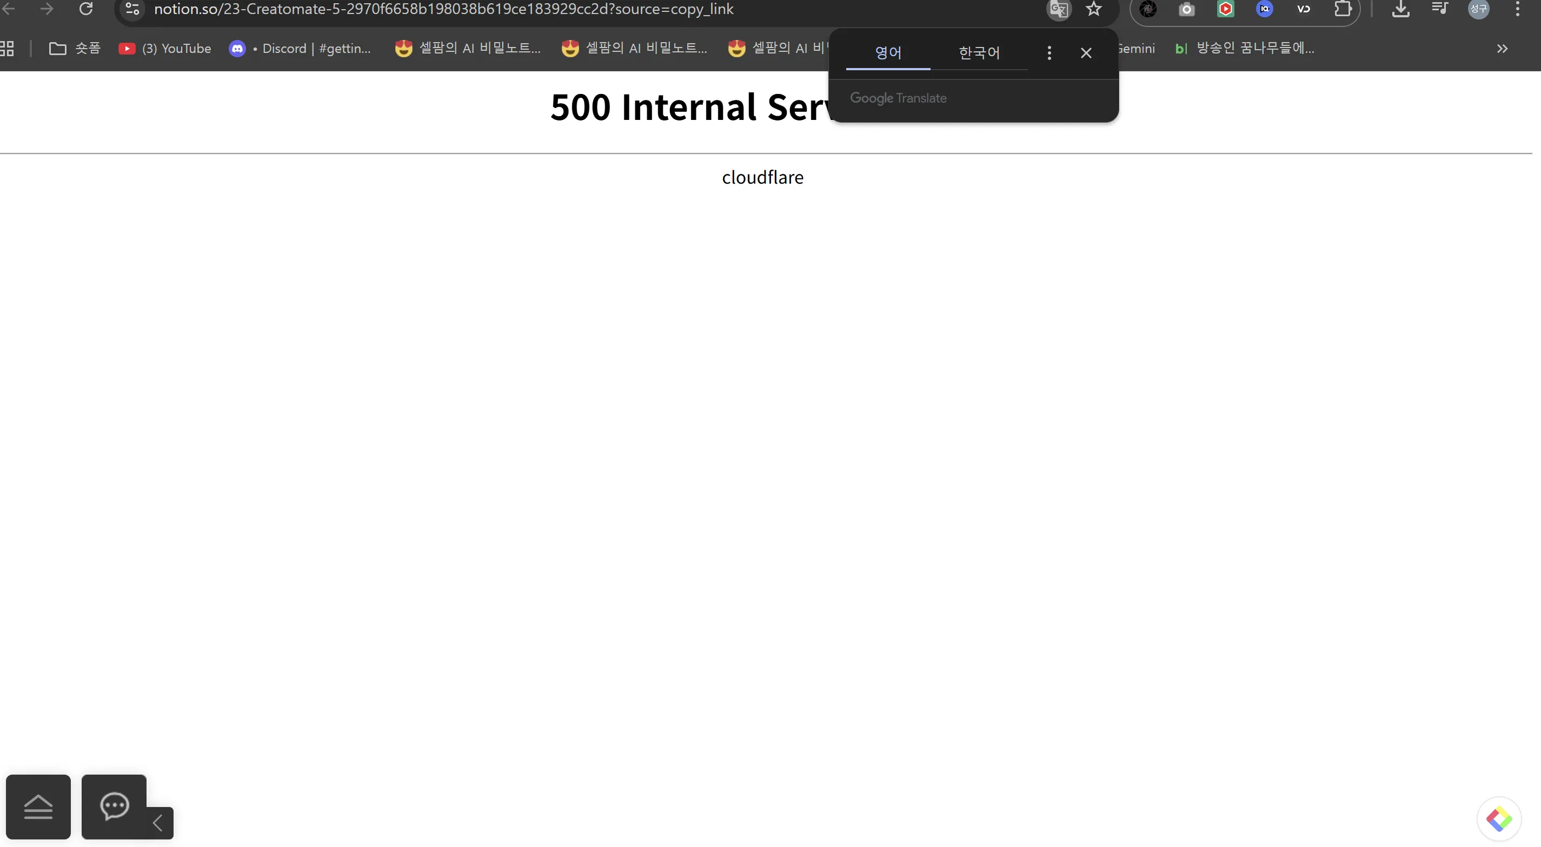Collapse the bottom-left widget with the chevron
Image resolution: width=1541 pixels, height=847 pixels.
point(158,823)
